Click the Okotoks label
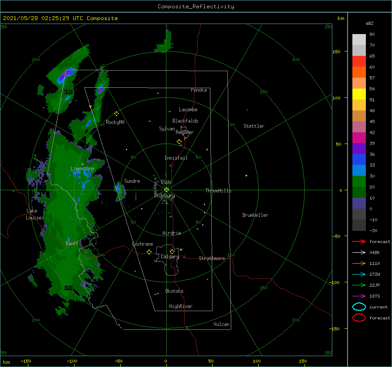Viewport: 392px width, 367px height. click(174, 291)
